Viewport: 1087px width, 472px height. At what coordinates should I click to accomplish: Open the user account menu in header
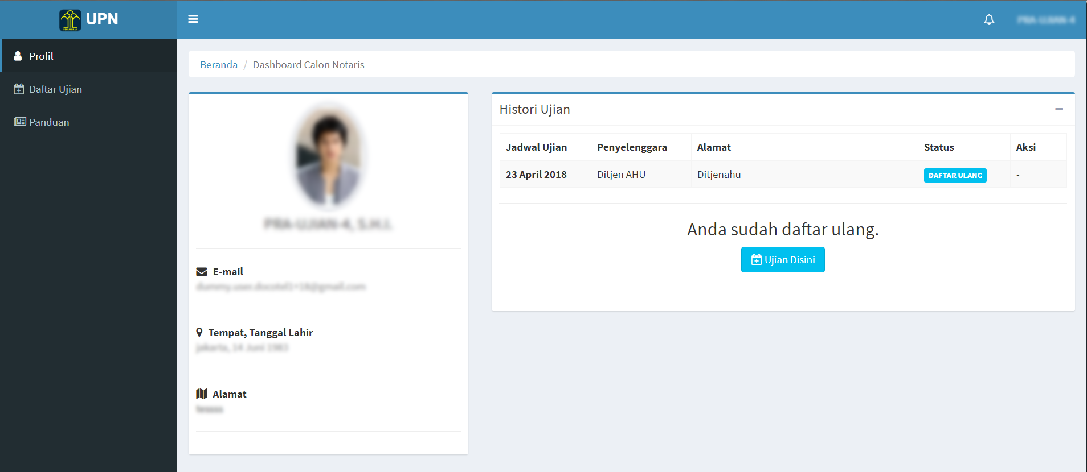1046,20
